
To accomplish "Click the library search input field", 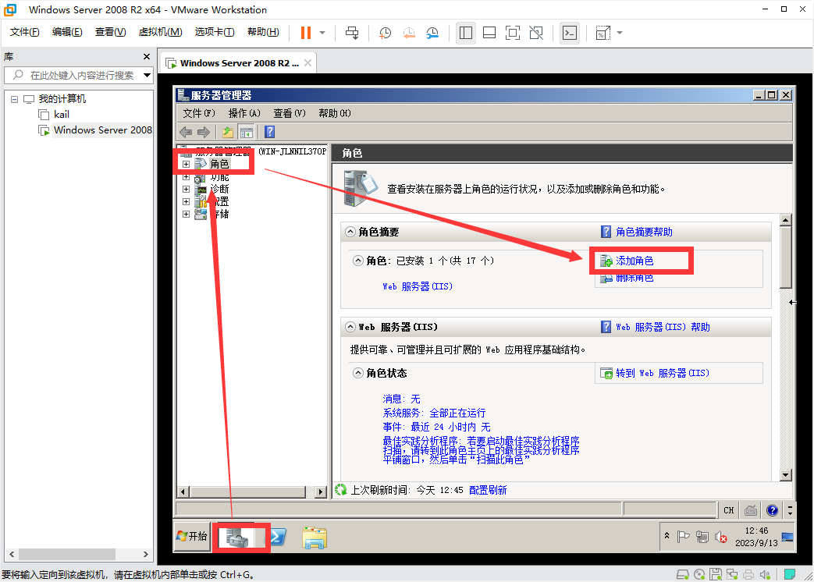I will (x=82, y=75).
